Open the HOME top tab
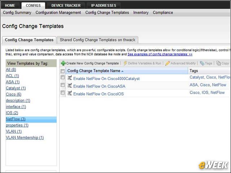Screen dimensions: 231x173 [10, 5]
